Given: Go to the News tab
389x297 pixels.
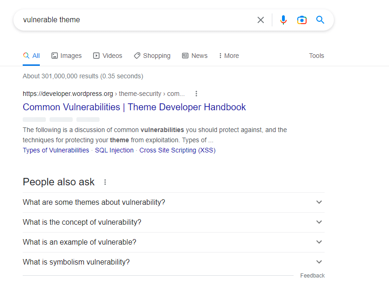Looking at the screenshot, I should (194, 56).
